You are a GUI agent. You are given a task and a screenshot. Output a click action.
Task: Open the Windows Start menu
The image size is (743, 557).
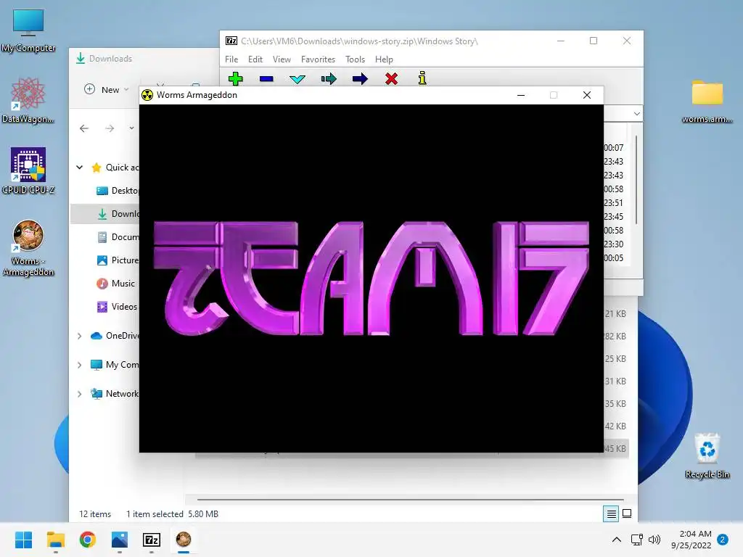[x=23, y=540]
